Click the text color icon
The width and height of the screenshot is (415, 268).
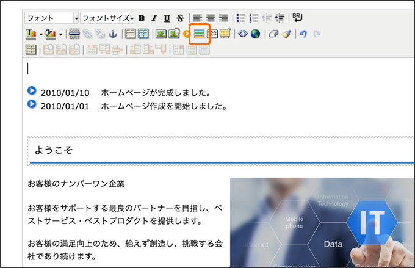(31, 34)
